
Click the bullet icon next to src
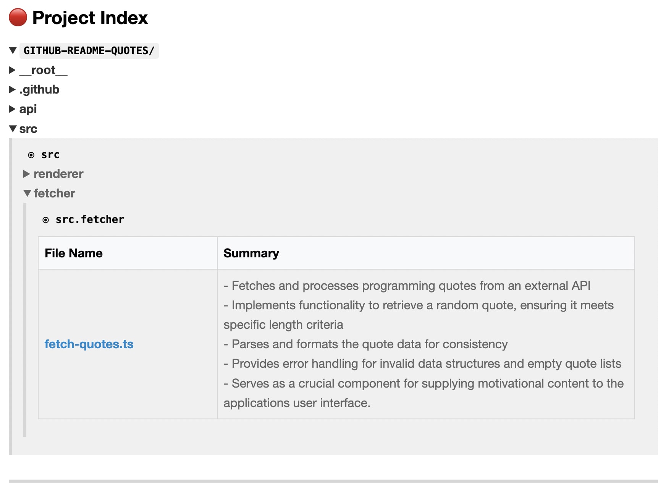[x=31, y=155]
